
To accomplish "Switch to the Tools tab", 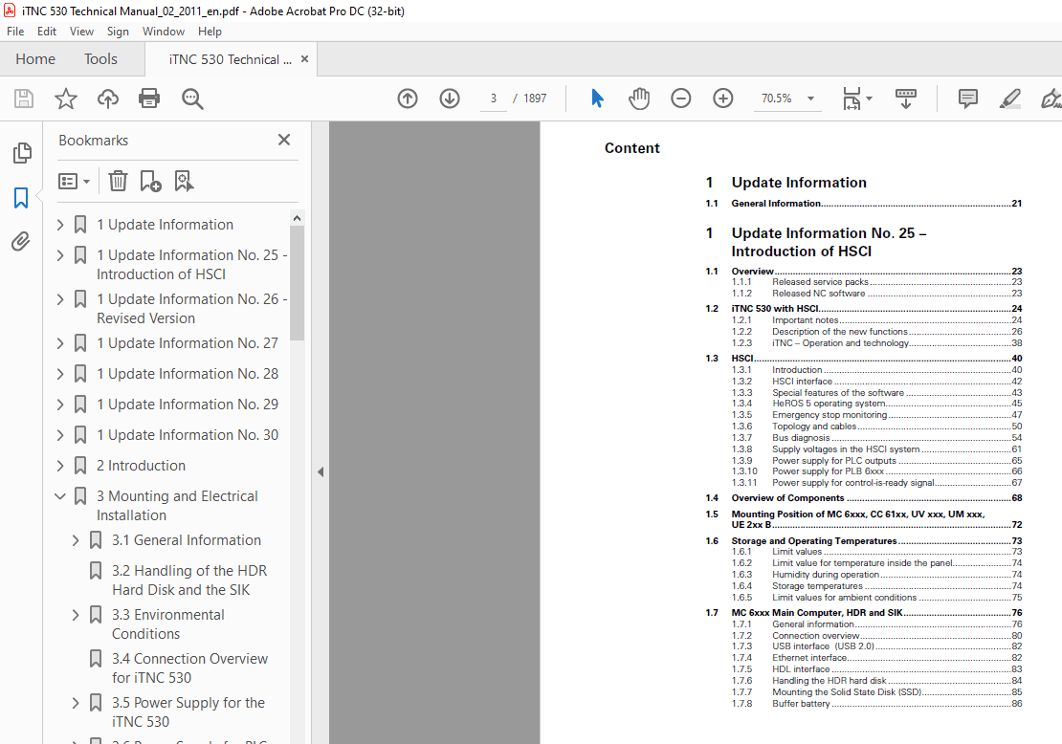I will pyautogui.click(x=100, y=59).
